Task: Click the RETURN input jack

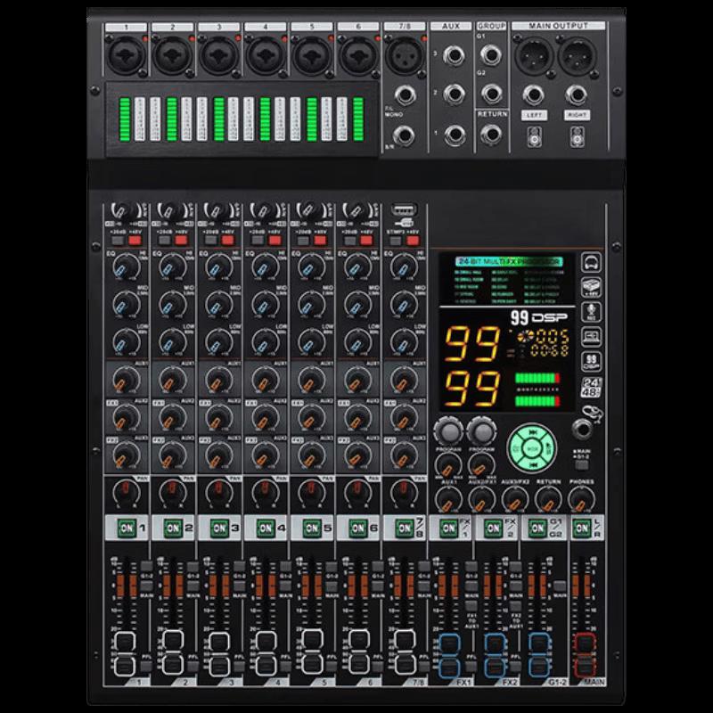Action: (491, 135)
